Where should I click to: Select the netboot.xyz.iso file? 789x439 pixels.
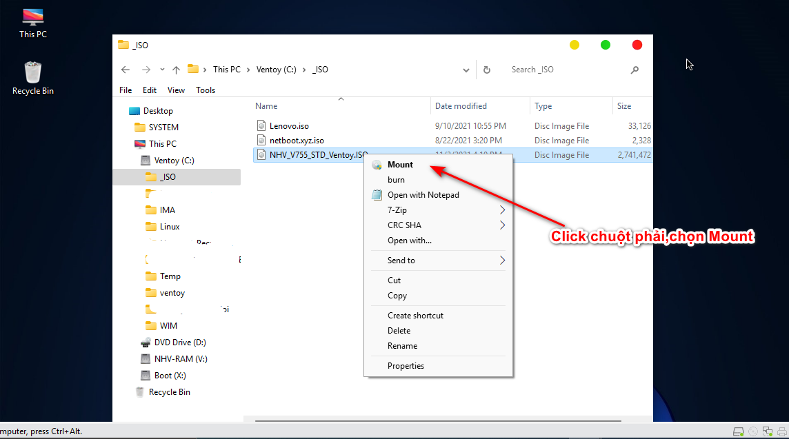[297, 141]
